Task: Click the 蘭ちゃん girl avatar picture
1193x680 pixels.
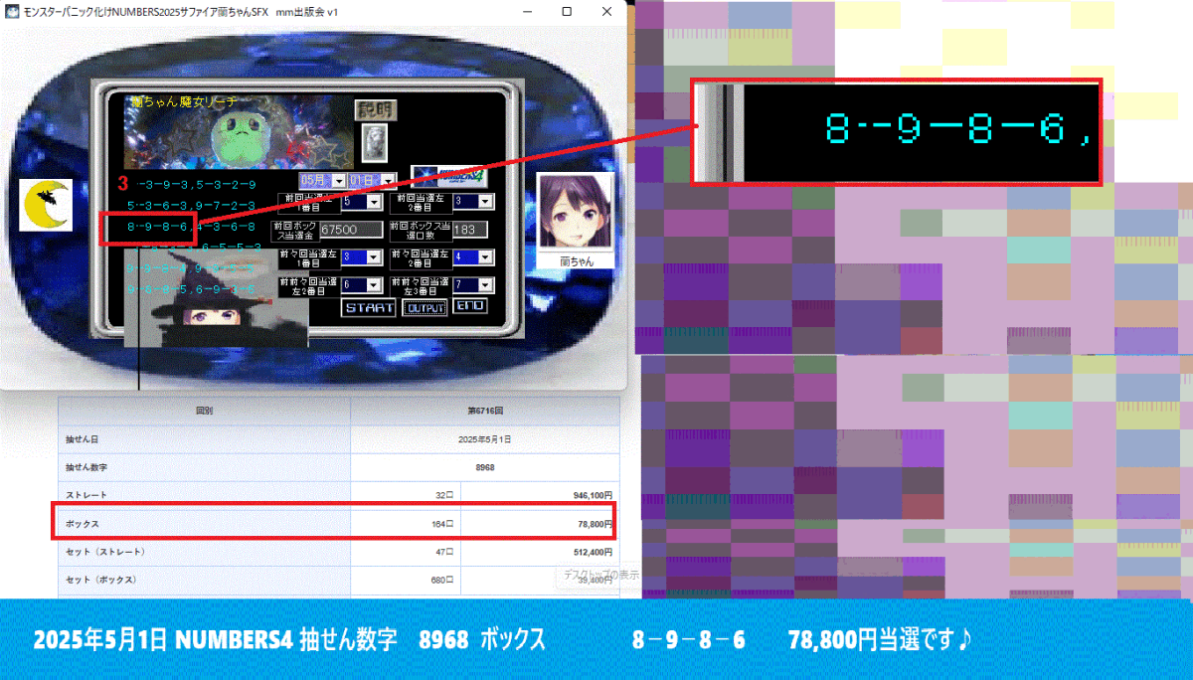Action: pos(576,211)
